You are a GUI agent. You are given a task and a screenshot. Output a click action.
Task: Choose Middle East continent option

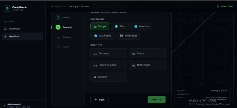pyautogui.click(x=128, y=36)
